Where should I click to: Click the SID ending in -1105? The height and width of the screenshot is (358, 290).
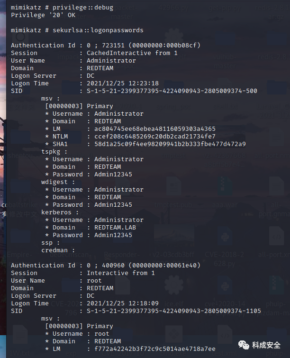click(x=174, y=311)
